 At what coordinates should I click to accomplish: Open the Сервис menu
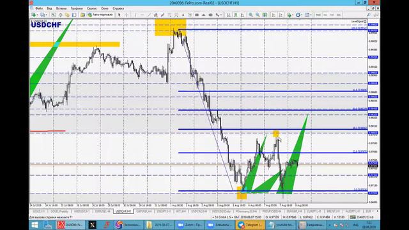[92, 8]
